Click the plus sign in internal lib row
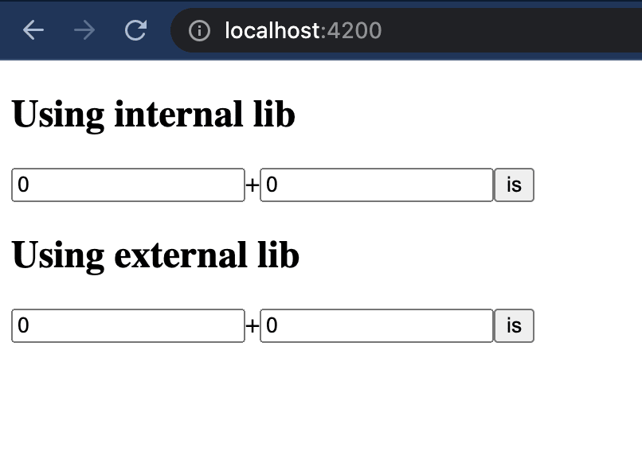 252,185
